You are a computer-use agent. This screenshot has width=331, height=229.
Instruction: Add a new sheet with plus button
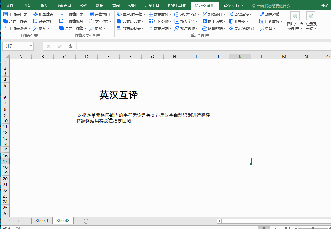86,221
